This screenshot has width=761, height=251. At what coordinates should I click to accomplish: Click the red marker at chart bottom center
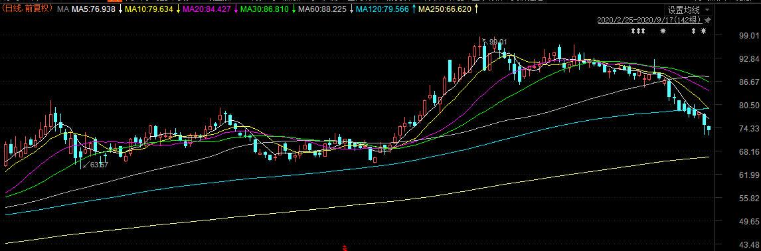coord(345,248)
